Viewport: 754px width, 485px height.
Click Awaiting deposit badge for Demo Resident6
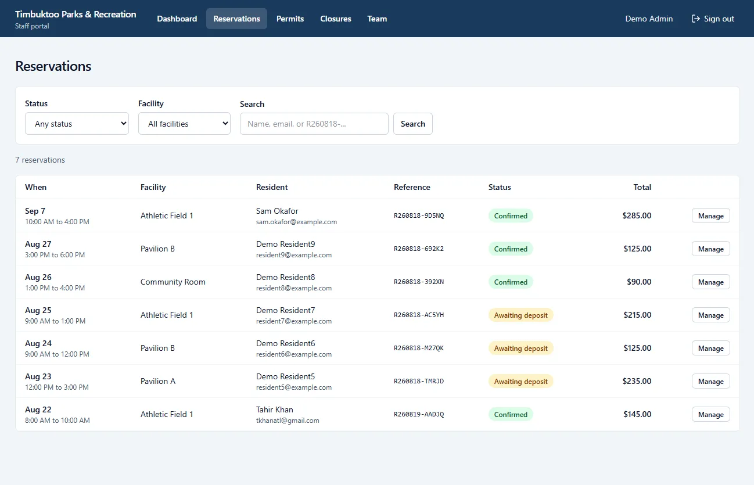(521, 348)
